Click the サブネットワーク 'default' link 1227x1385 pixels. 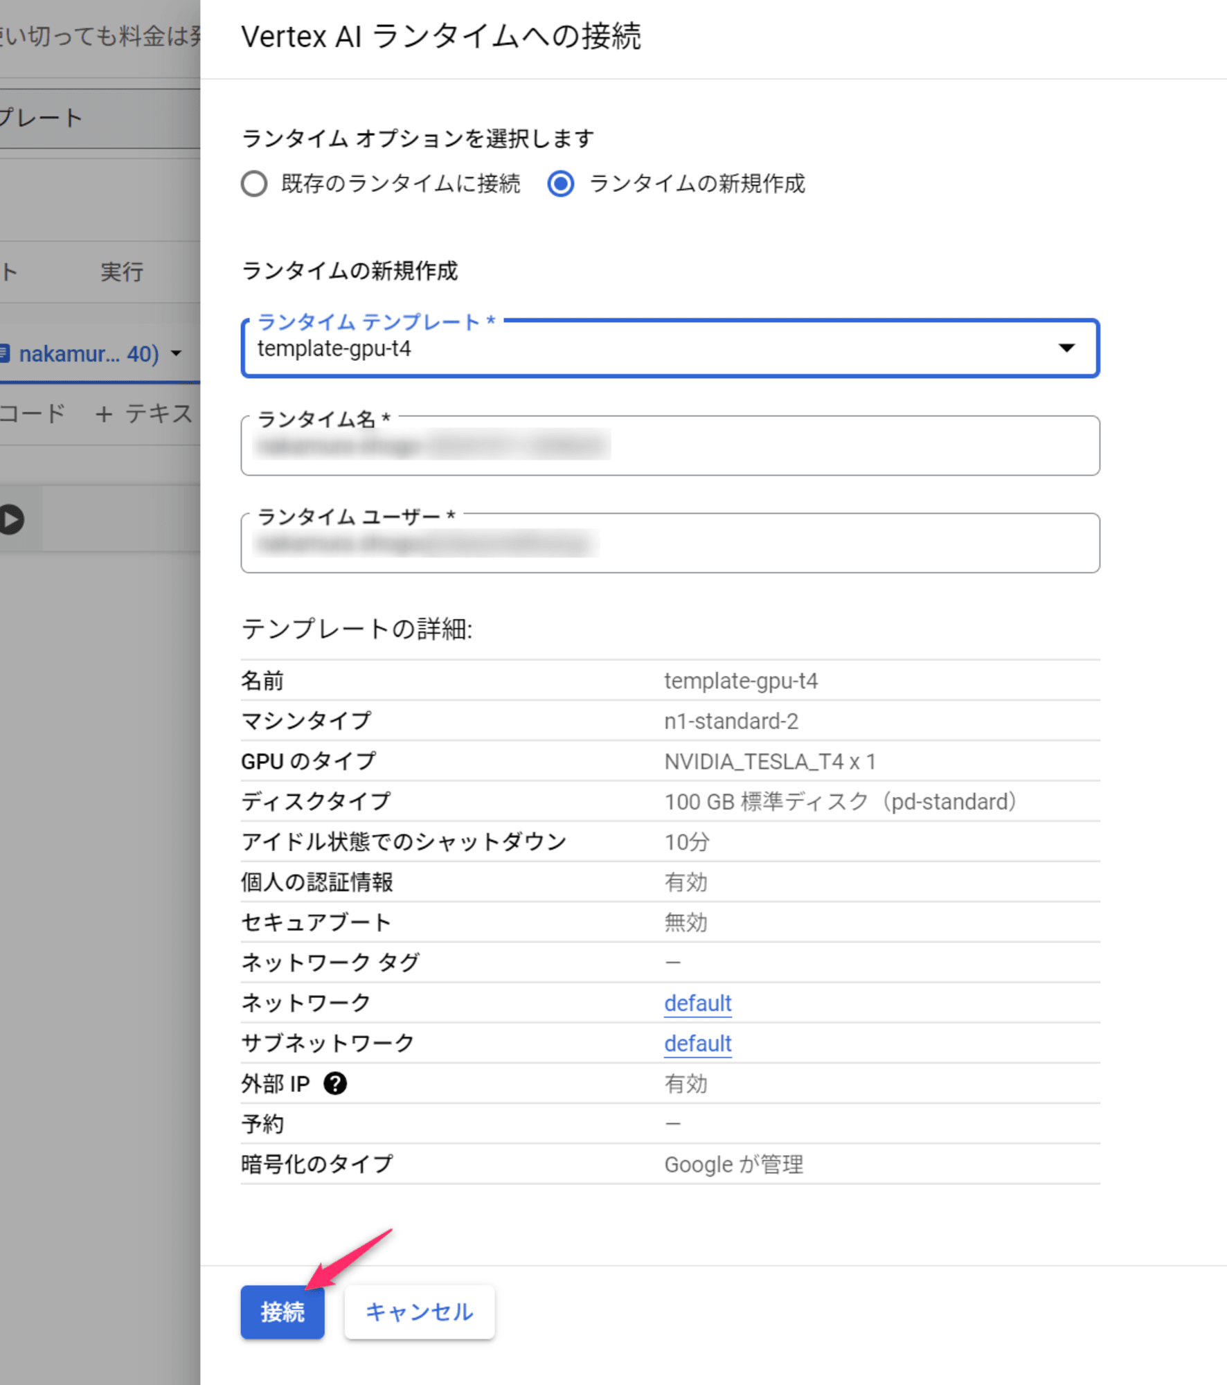pos(697,1043)
